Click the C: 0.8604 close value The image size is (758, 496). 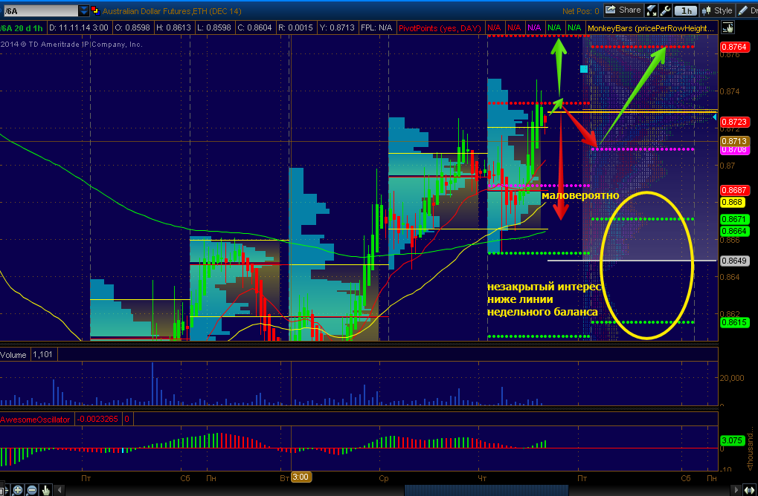(255, 28)
